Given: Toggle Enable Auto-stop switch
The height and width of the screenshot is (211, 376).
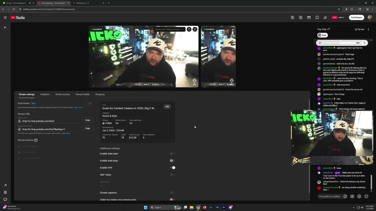Looking at the screenshot, I should point(172,161).
